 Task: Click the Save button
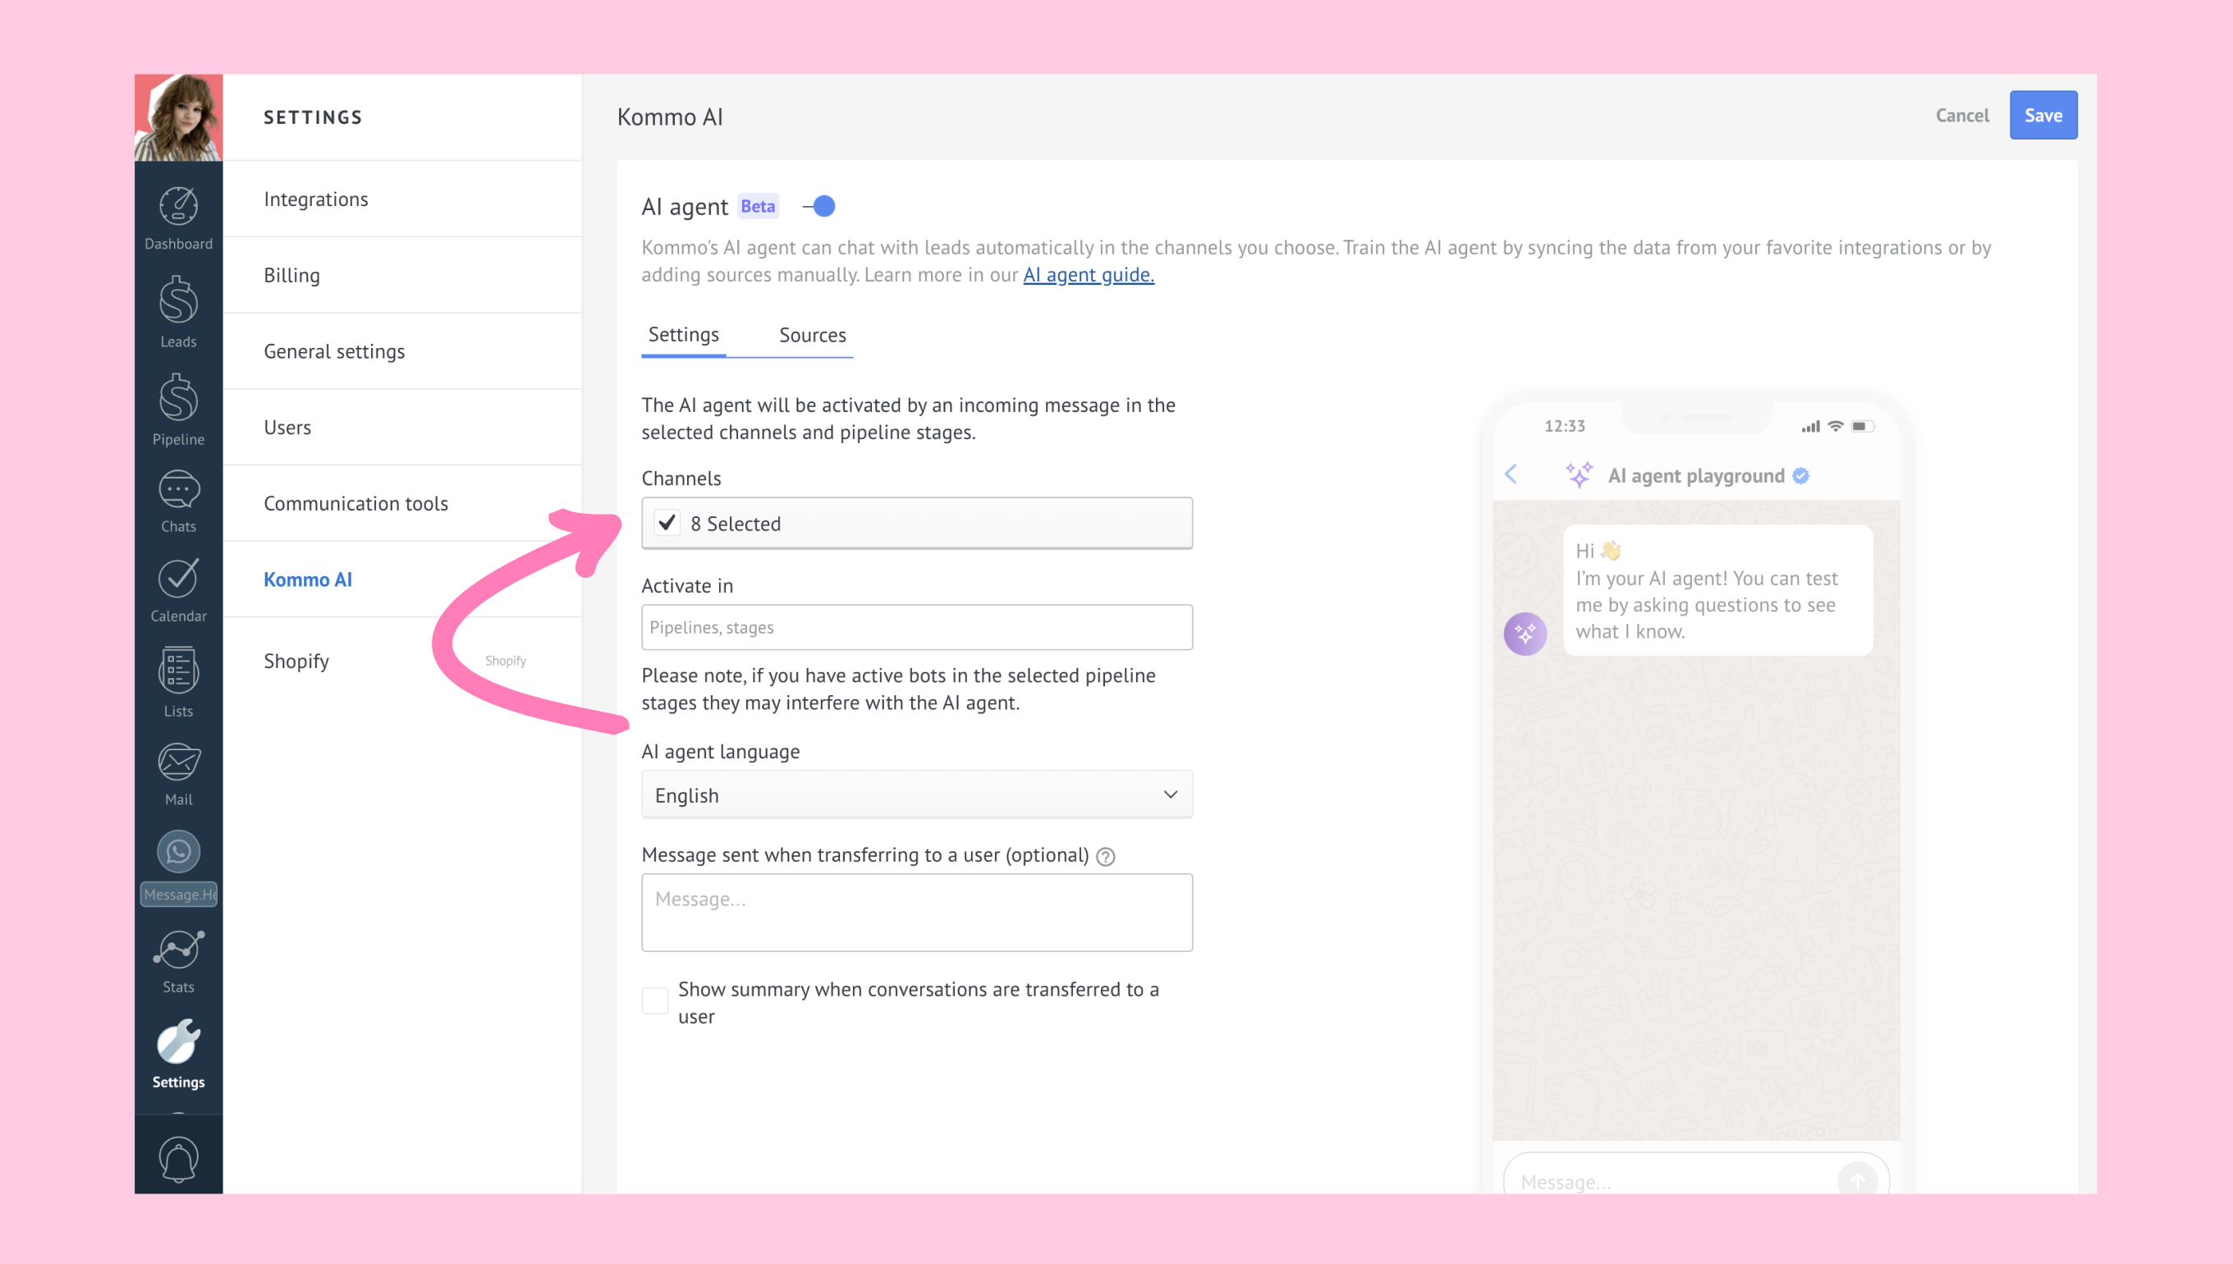coord(2043,116)
